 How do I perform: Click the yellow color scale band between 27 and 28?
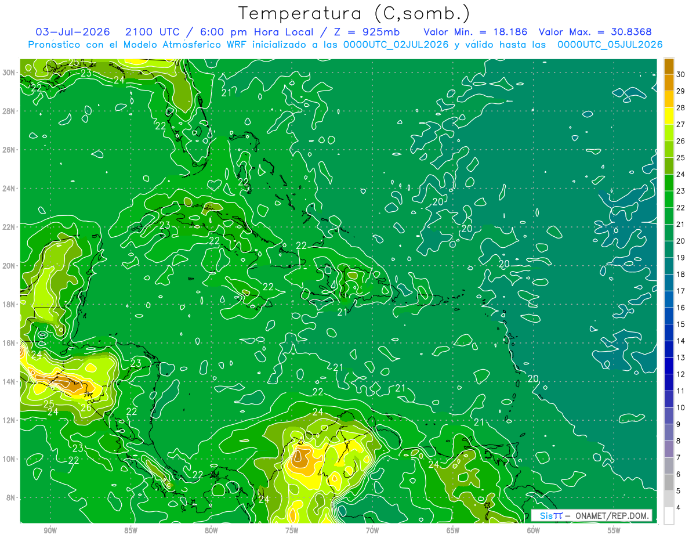[669, 116]
